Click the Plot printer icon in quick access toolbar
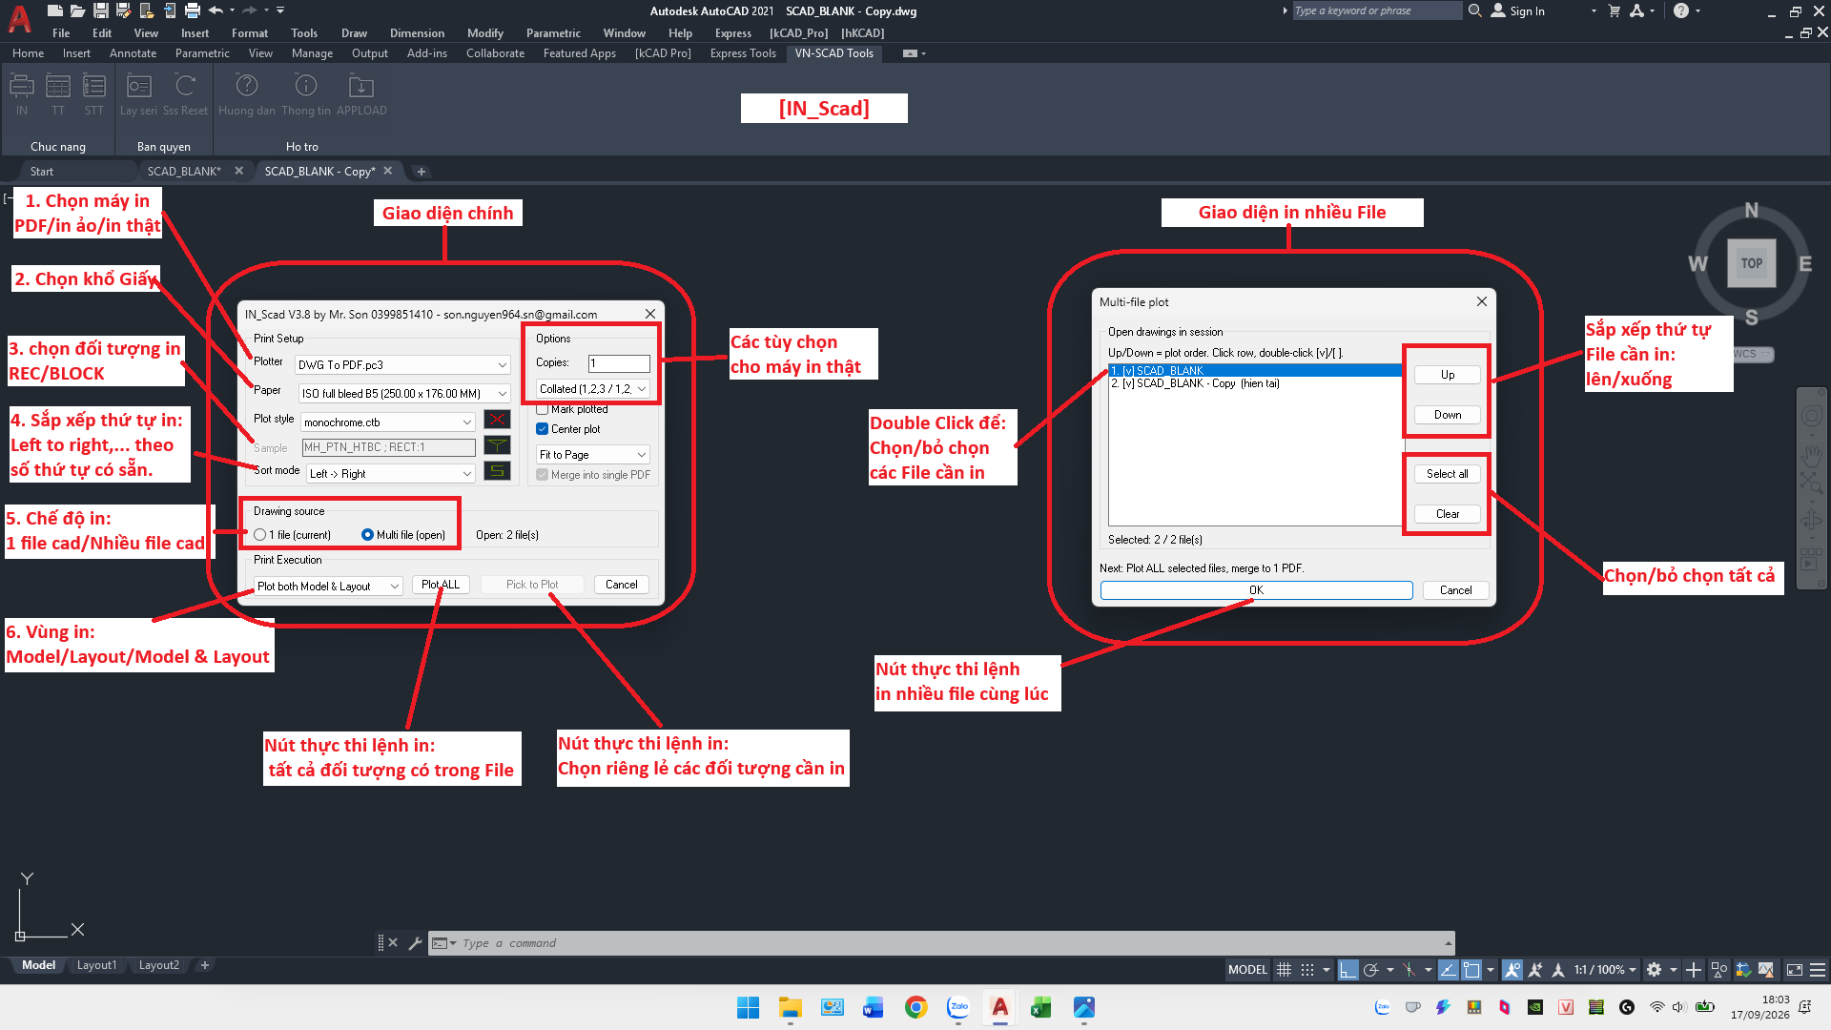Viewport: 1831px width, 1030px height. point(193,10)
